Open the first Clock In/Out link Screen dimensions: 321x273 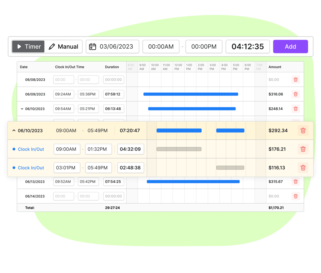(x=31, y=149)
